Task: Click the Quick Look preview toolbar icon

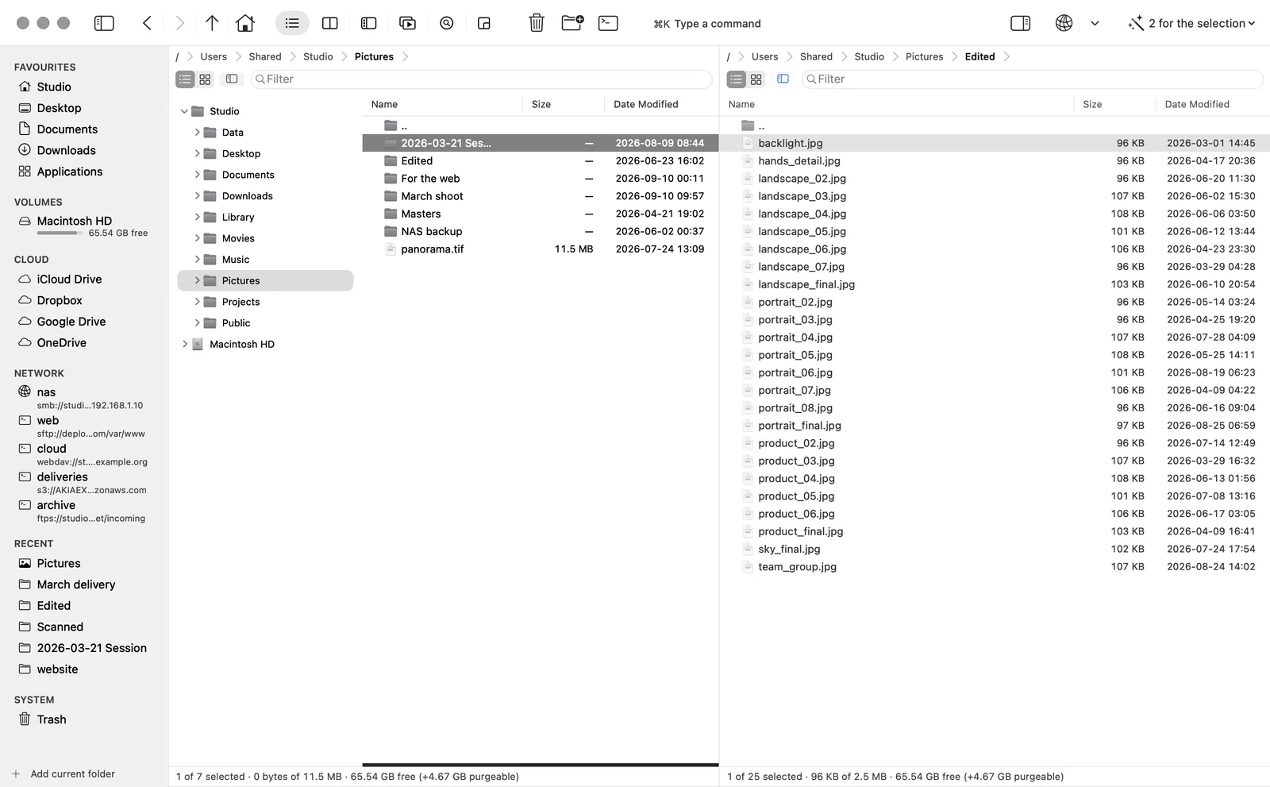Action: (x=447, y=23)
